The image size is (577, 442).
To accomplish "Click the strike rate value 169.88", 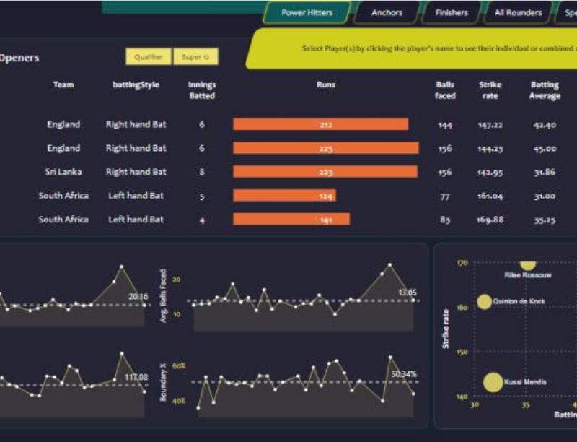I will pos(490,220).
